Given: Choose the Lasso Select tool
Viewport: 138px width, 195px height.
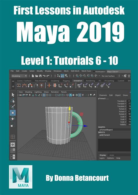Looking at the screenshot, I should 13,101.
